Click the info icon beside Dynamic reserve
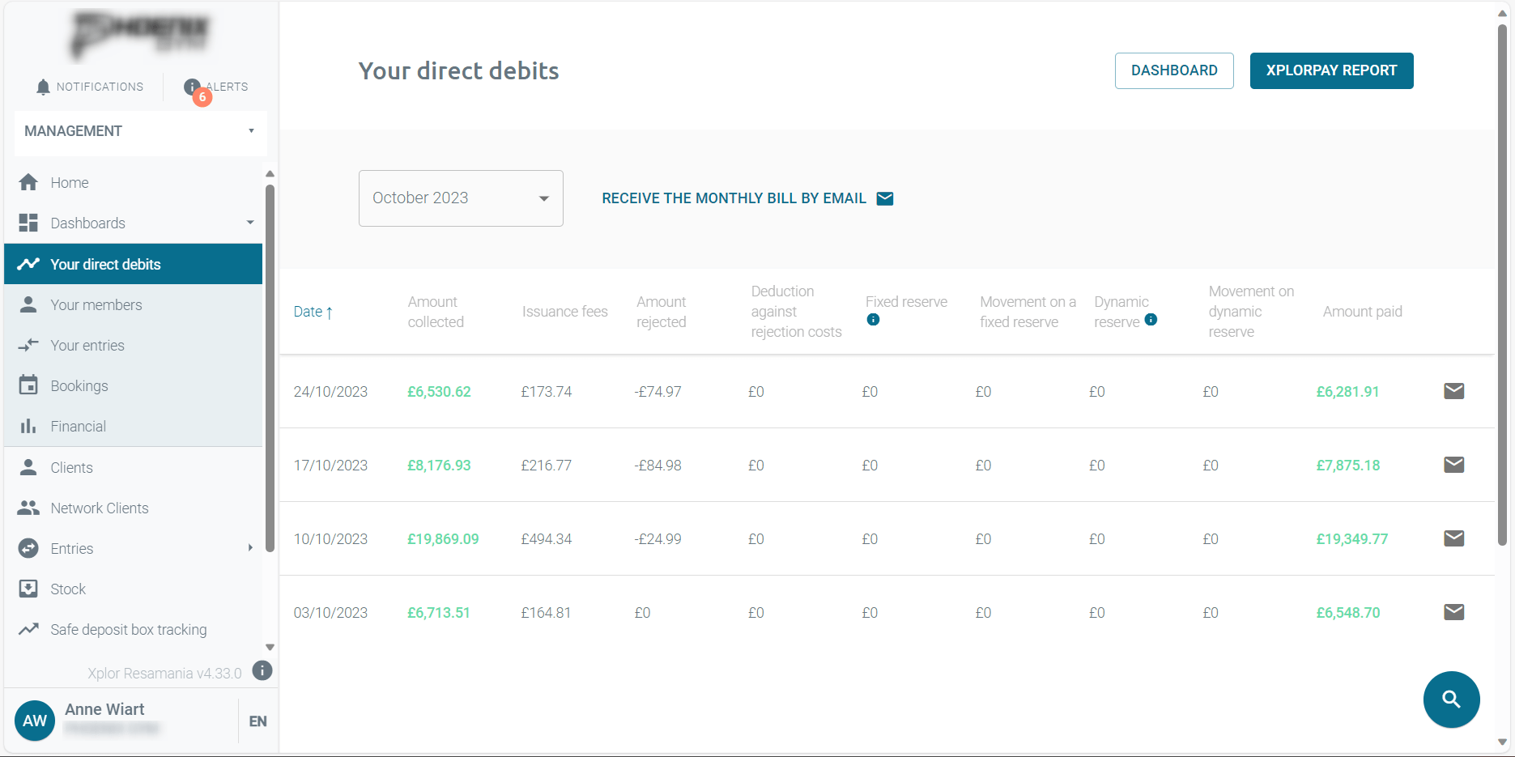 [1151, 320]
